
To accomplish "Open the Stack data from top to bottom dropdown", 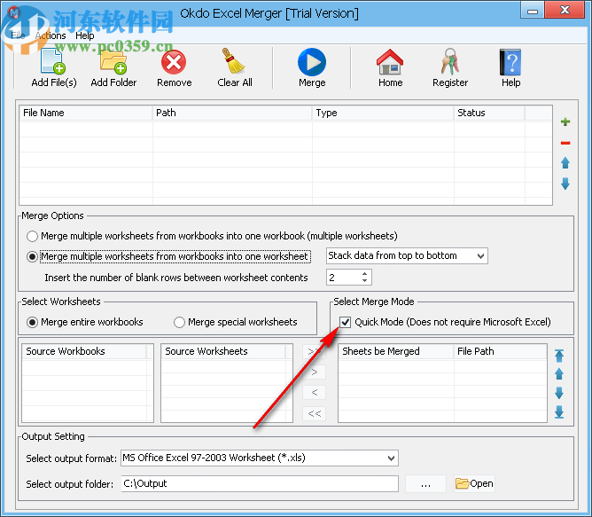I will tap(407, 256).
